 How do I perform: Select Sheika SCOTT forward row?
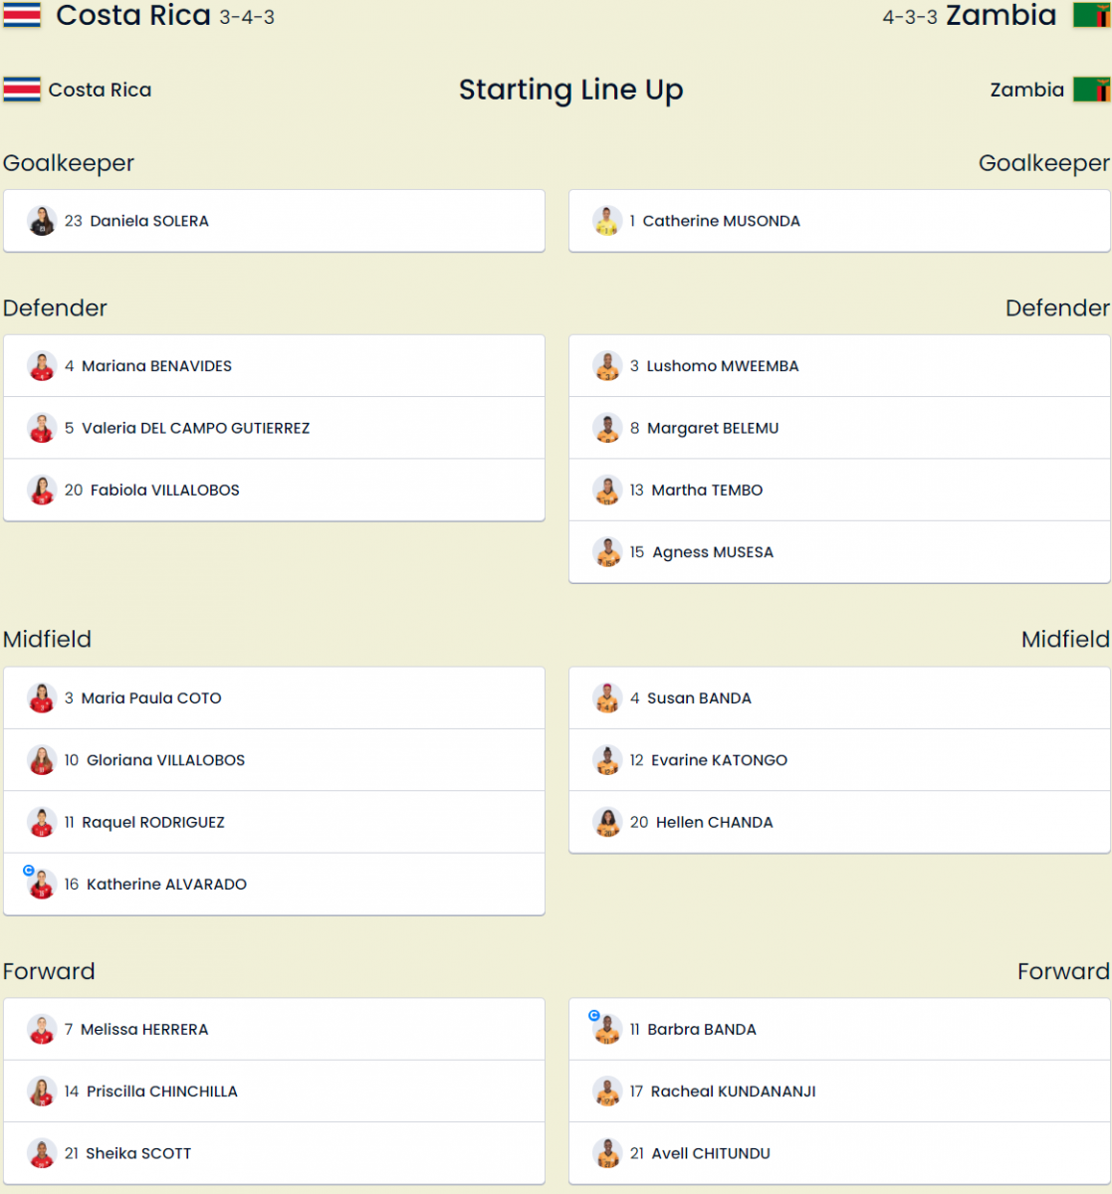click(x=274, y=1153)
